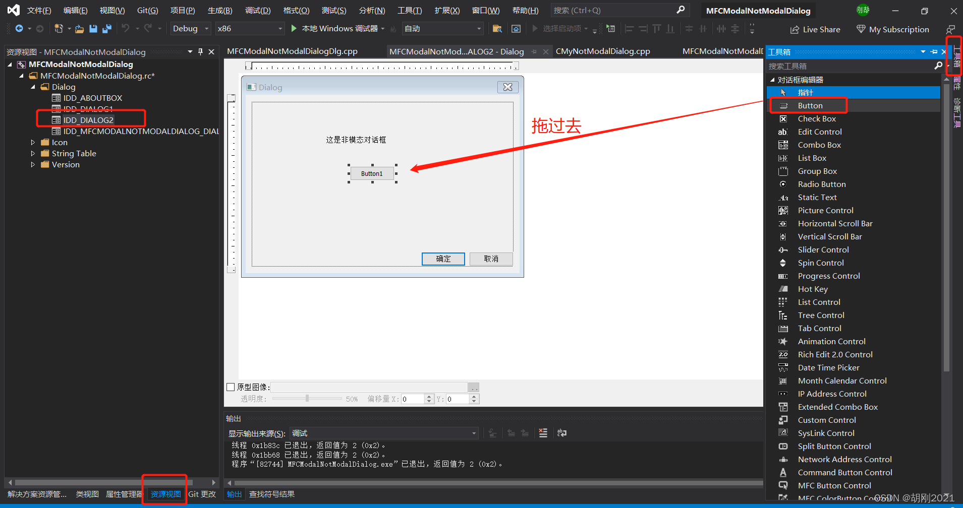Switch to CMyNotModalDialog.cpp tab
The height and width of the screenshot is (508, 963).
pyautogui.click(x=603, y=51)
